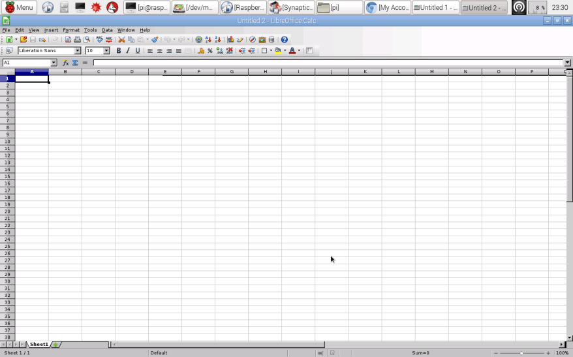Viewport: 573px width, 357px height.
Task: Open Background Color dropdown arrow
Action: (x=285, y=51)
